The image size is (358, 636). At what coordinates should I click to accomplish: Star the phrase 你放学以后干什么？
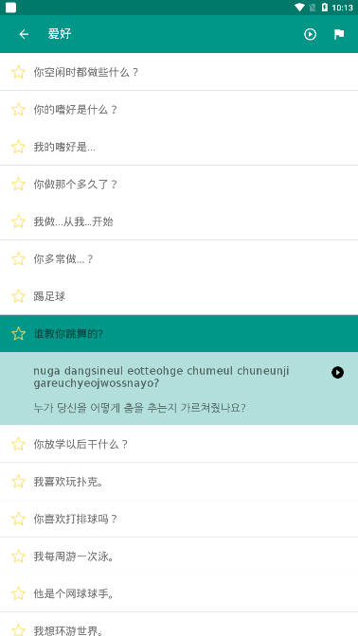[x=18, y=444]
